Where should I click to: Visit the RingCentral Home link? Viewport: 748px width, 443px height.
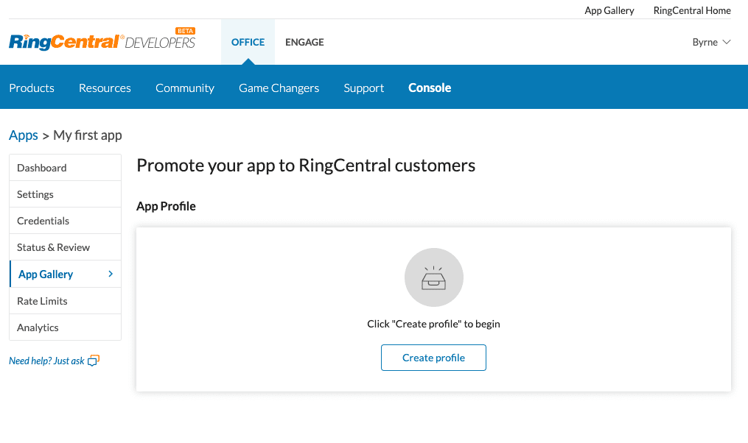pyautogui.click(x=692, y=10)
